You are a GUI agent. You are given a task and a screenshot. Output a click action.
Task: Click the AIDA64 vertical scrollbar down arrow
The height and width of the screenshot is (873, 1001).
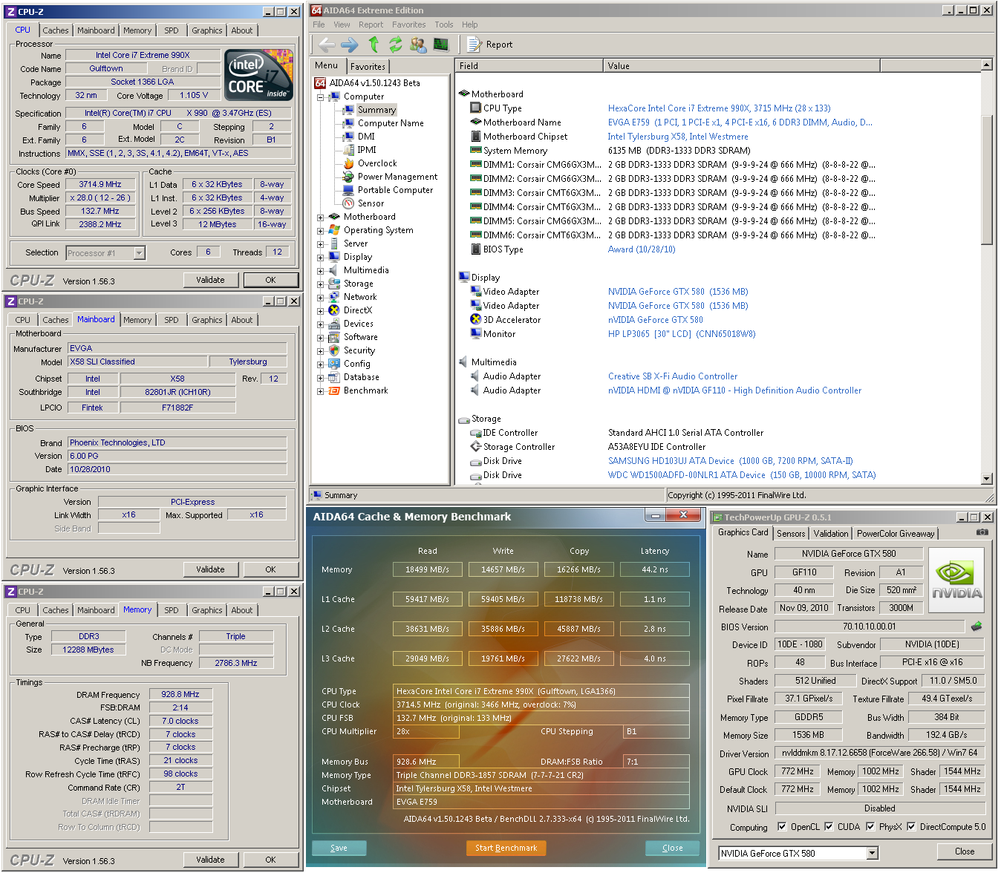[987, 480]
